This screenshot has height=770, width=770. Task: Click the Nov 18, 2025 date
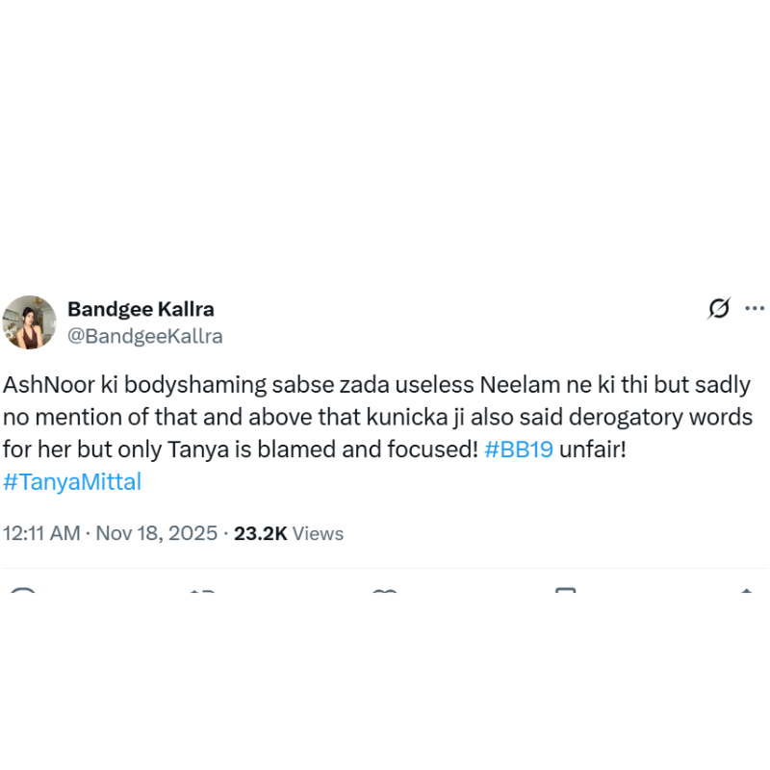(x=157, y=533)
